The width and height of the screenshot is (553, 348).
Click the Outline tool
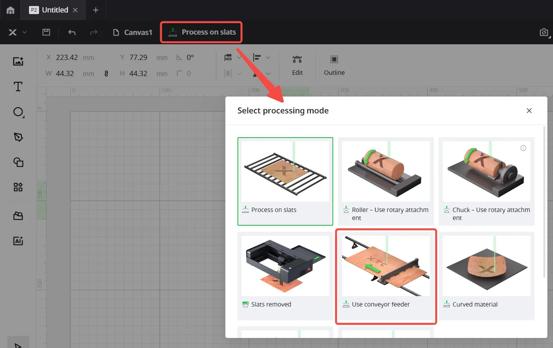point(334,65)
